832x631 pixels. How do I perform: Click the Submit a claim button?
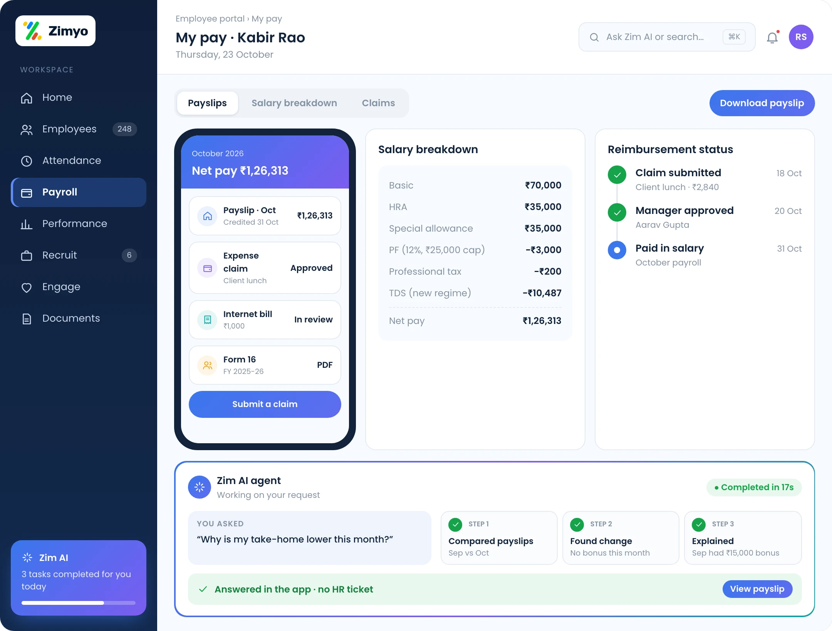click(x=265, y=404)
